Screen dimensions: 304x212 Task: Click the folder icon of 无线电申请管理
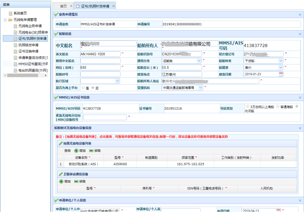(x=10, y=20)
